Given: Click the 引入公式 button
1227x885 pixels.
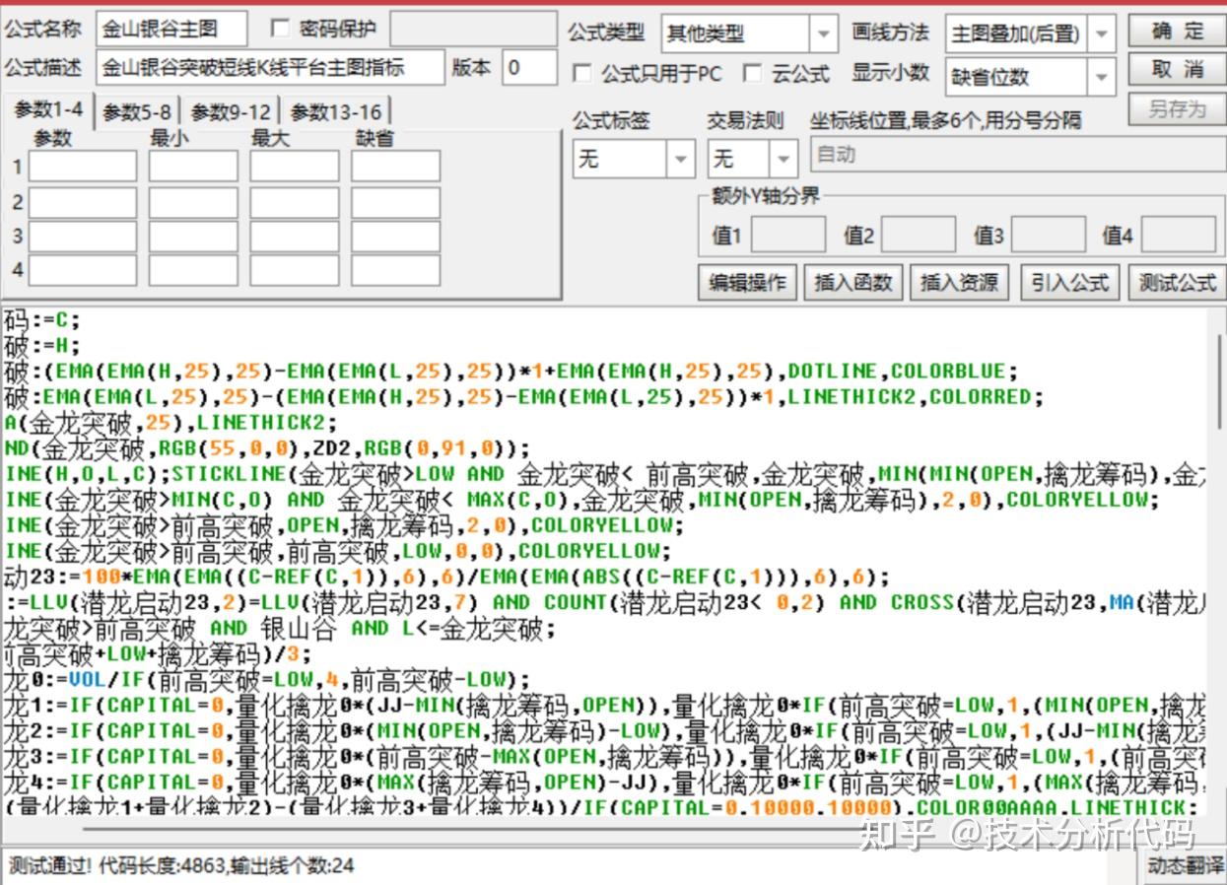Looking at the screenshot, I should pyautogui.click(x=1070, y=283).
